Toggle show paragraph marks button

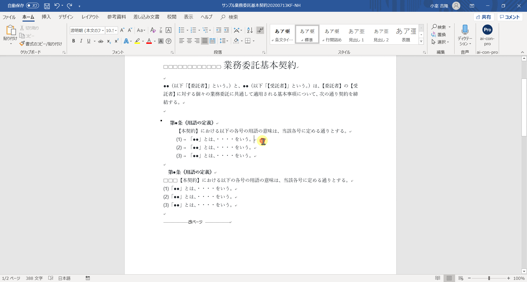pos(260,30)
